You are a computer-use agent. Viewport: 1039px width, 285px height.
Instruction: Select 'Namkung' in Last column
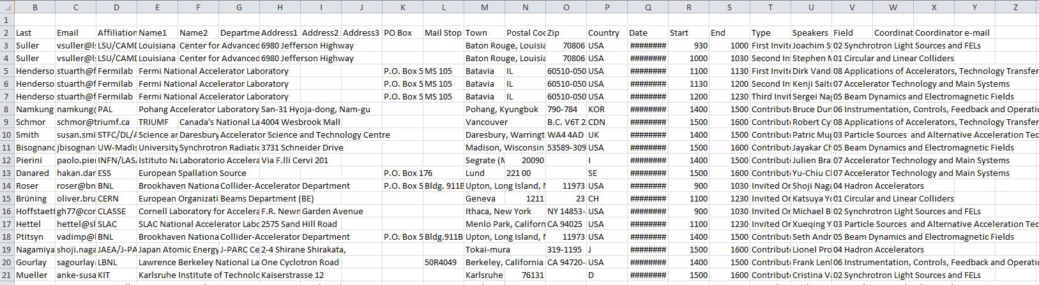tap(34, 109)
